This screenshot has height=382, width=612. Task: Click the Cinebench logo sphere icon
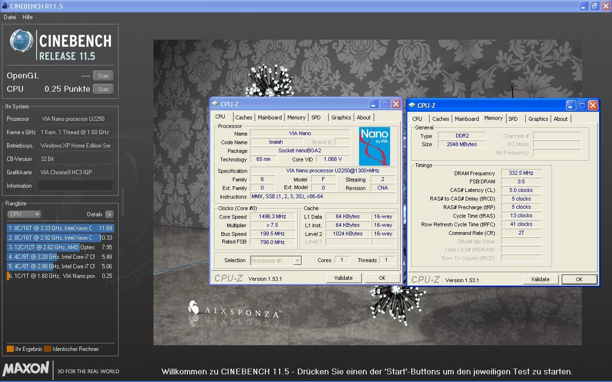pos(21,42)
